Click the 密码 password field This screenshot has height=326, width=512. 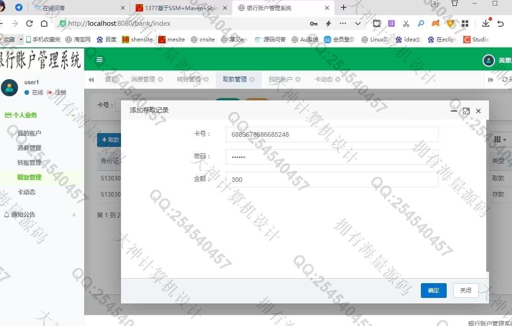pyautogui.click(x=332, y=157)
